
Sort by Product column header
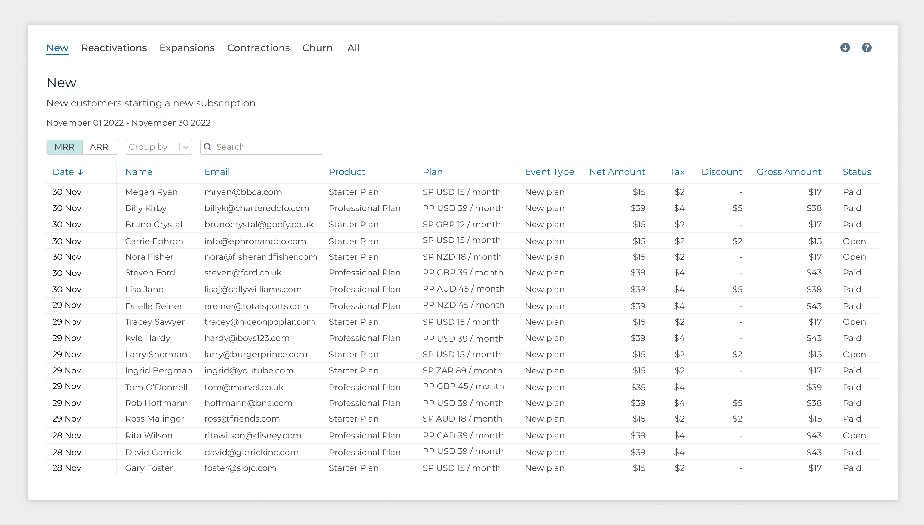coord(347,172)
